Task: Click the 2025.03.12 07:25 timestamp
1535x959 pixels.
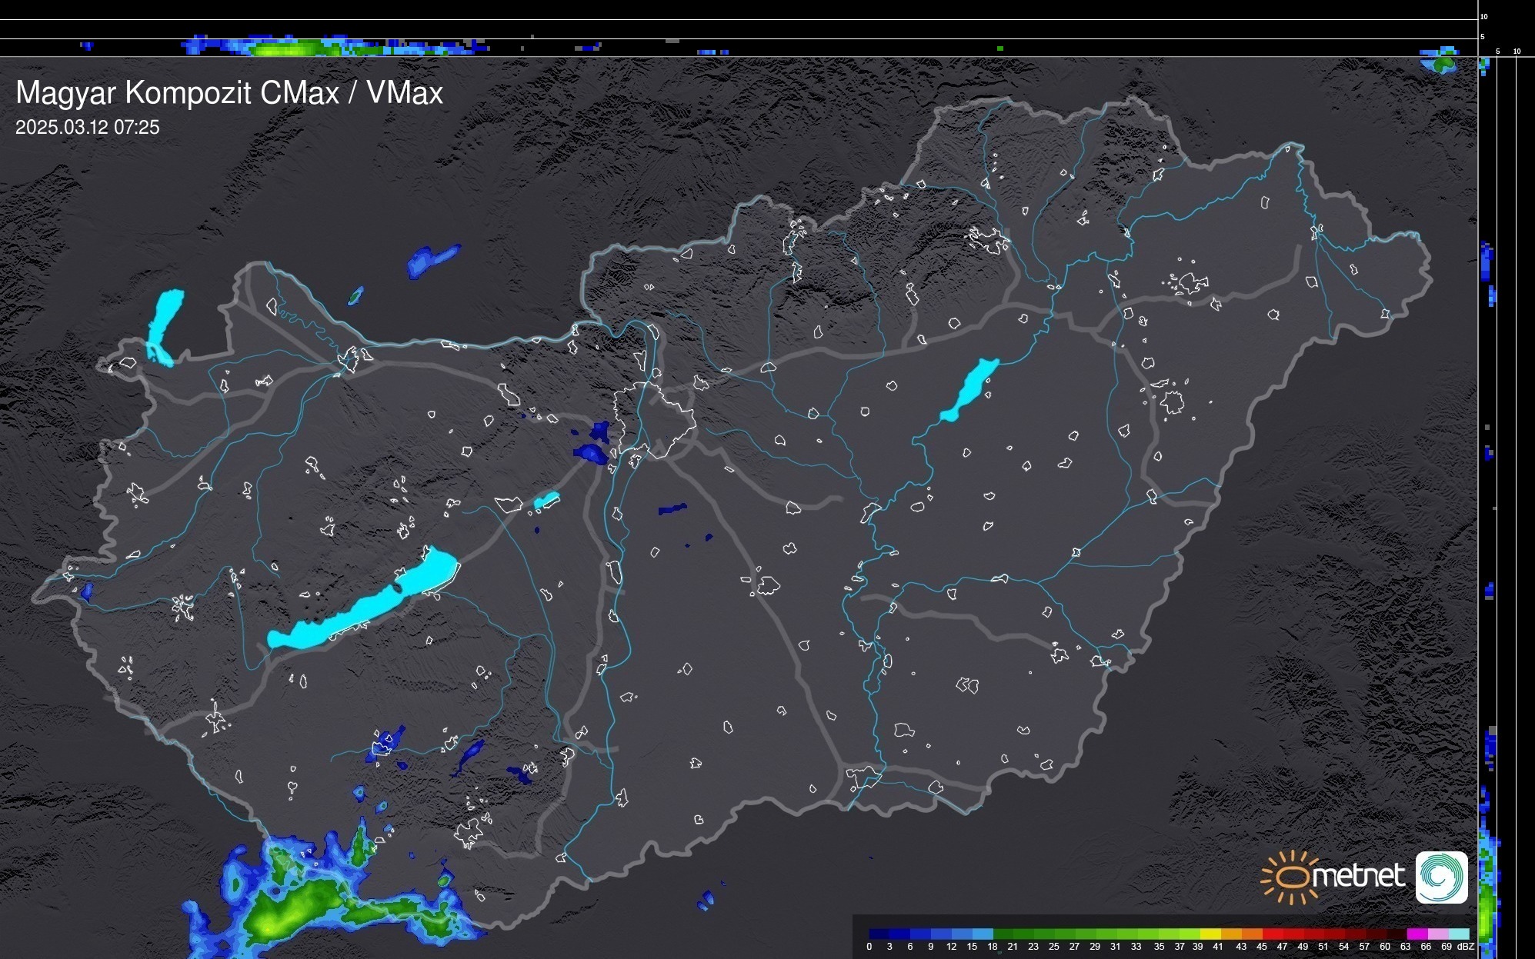Action: click(87, 127)
